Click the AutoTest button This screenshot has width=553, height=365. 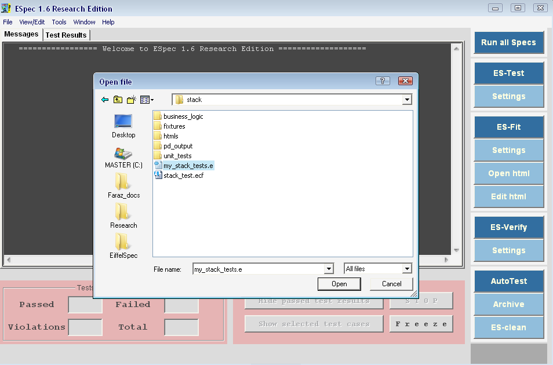[508, 281]
